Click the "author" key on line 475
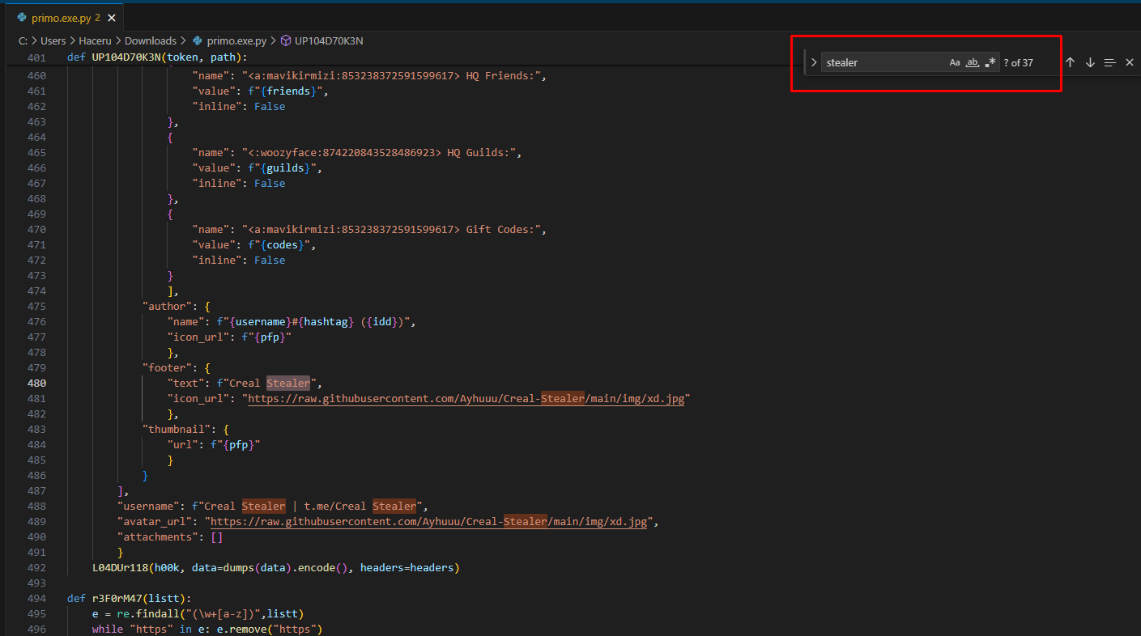 [x=166, y=307]
